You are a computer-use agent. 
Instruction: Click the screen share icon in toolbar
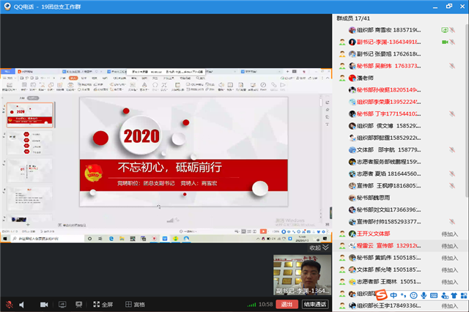[62, 304]
